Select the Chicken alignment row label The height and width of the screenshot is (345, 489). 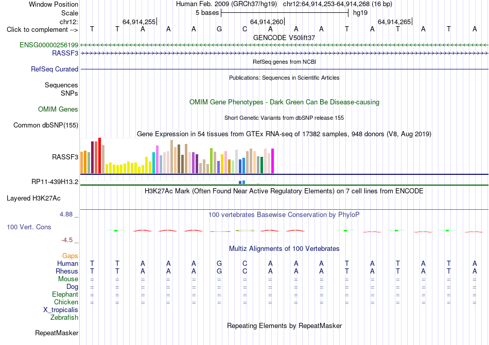click(66, 302)
